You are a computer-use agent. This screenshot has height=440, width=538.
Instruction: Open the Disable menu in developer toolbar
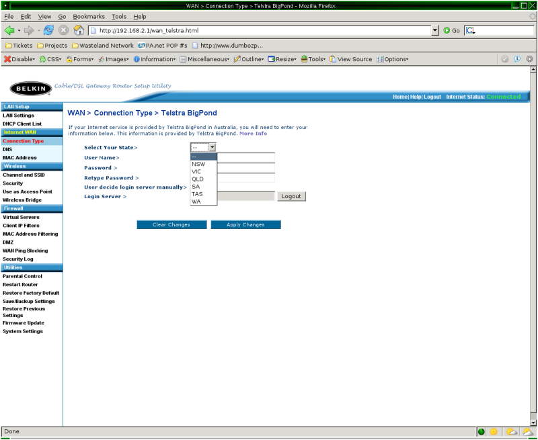click(20, 59)
